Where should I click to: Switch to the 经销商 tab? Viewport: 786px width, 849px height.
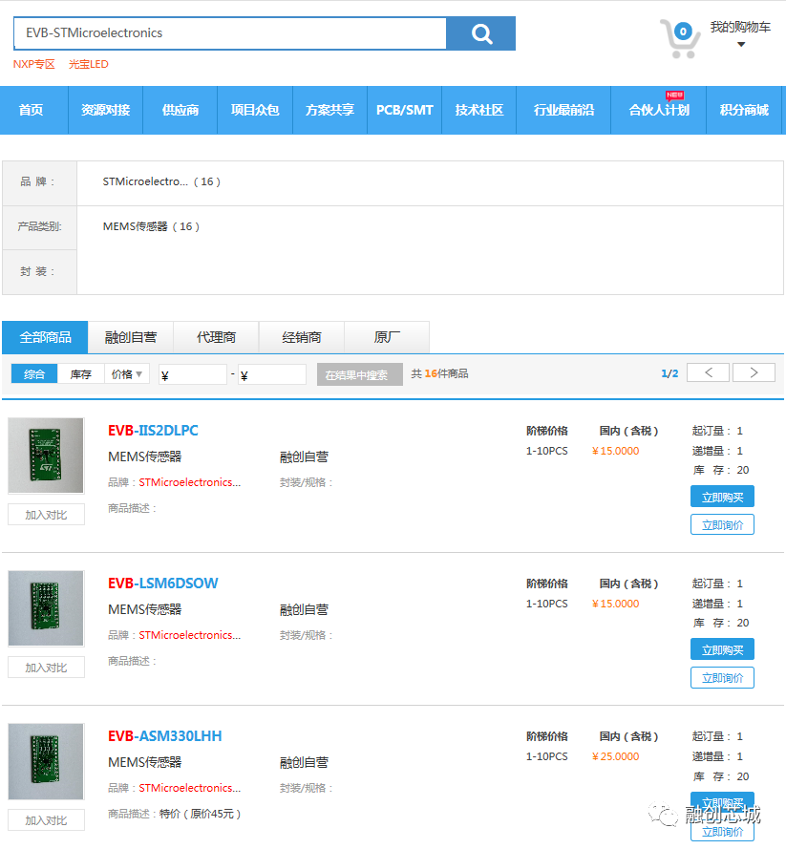pyautogui.click(x=302, y=337)
